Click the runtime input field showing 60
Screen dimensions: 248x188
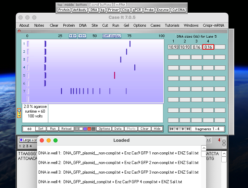(29, 129)
